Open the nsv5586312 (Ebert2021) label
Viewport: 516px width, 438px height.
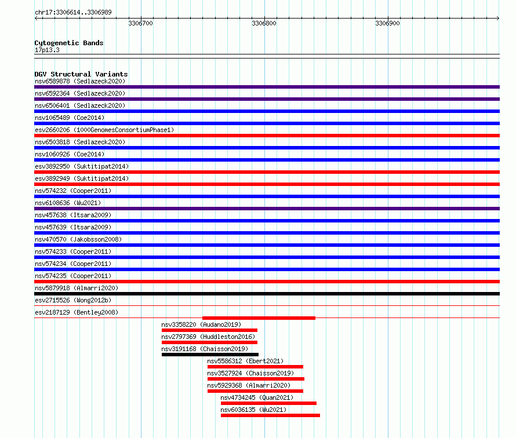pos(245,361)
